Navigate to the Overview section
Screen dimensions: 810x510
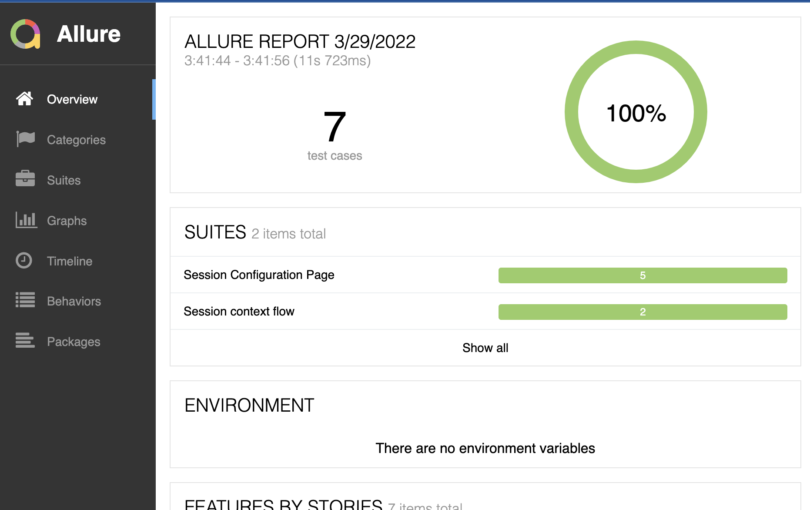[x=72, y=99]
